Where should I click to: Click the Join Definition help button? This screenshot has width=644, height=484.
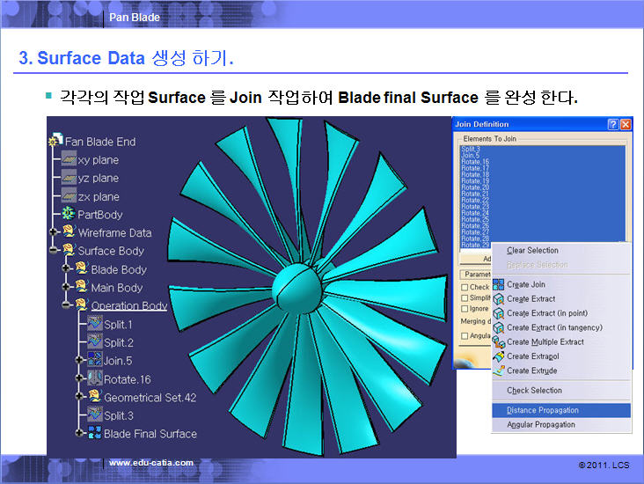pyautogui.click(x=612, y=125)
